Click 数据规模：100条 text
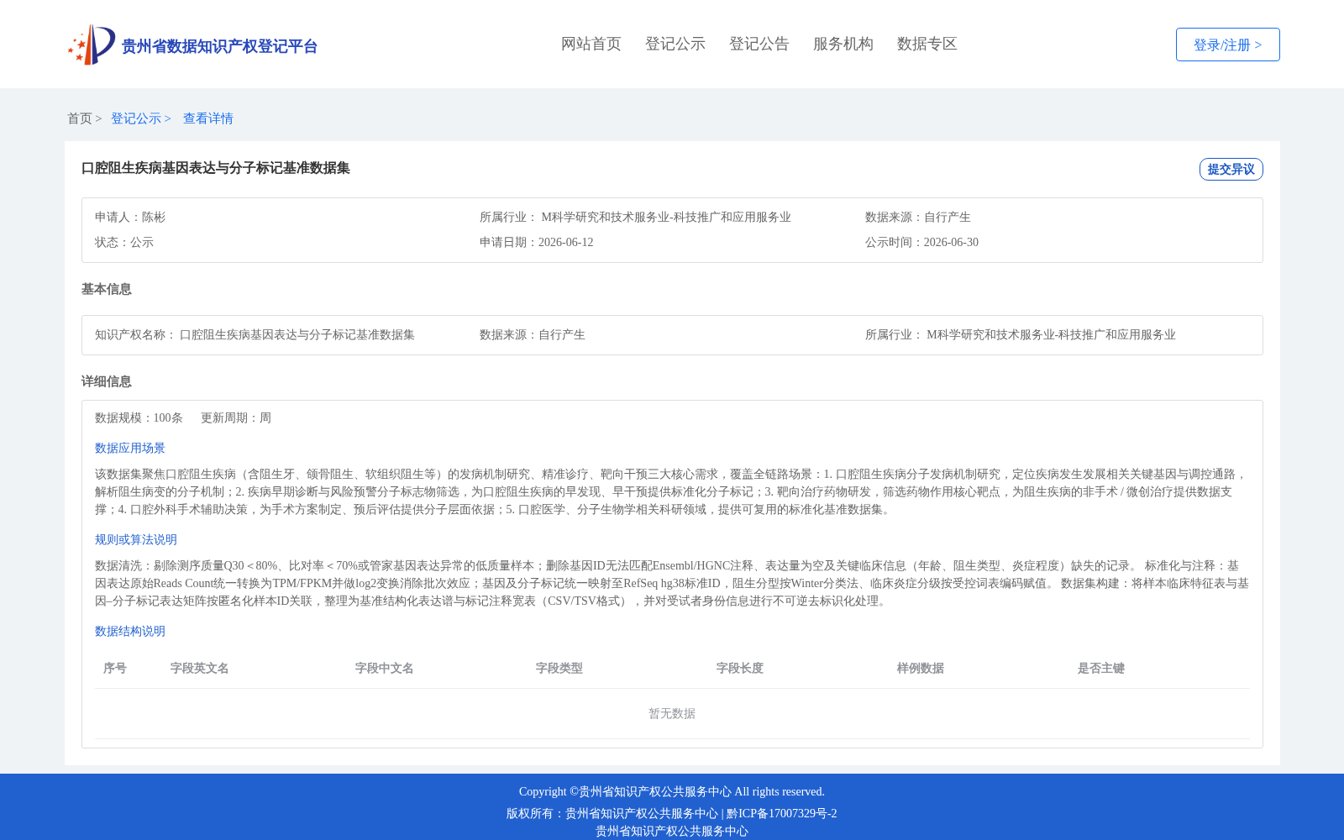Image resolution: width=1344 pixels, height=840 pixels. tap(139, 417)
